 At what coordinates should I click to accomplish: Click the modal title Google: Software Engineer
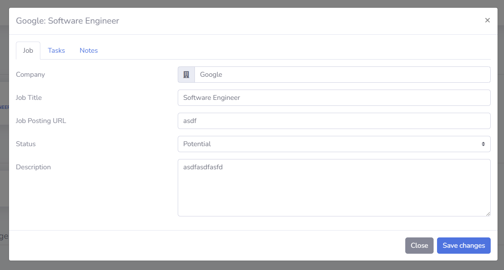coord(67,21)
